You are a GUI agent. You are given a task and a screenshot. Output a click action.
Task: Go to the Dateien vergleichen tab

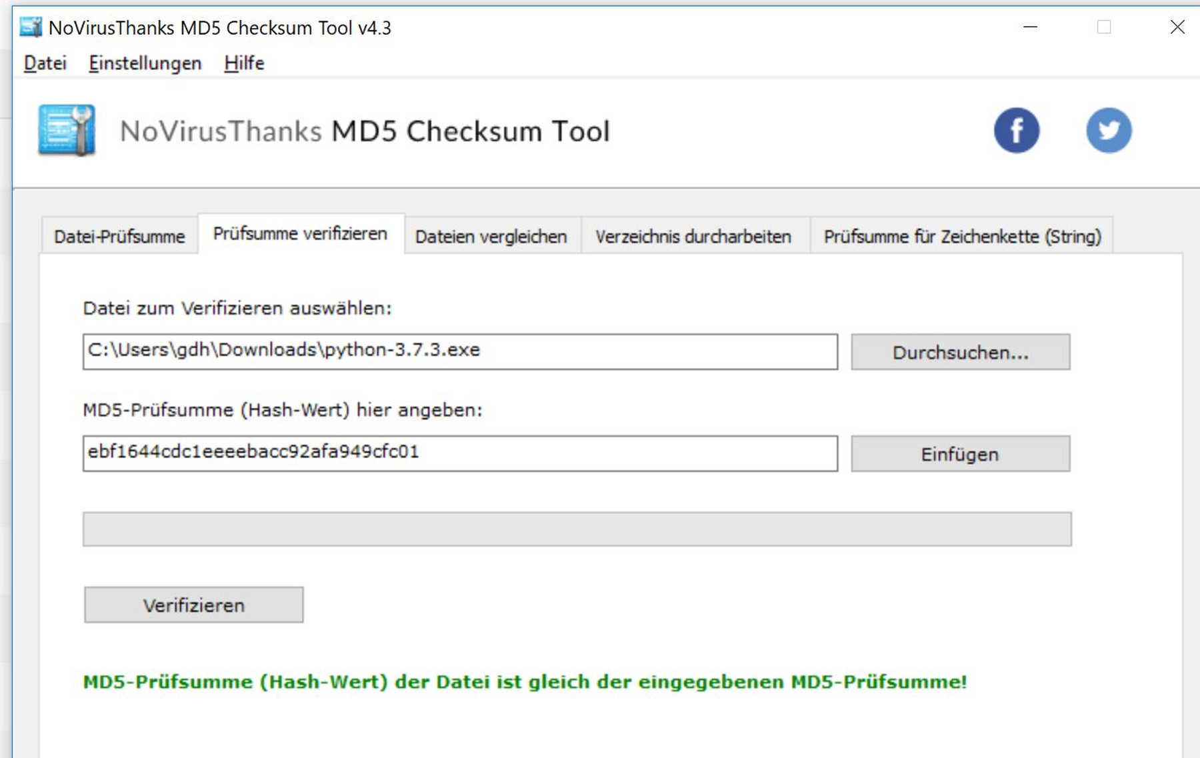click(491, 237)
